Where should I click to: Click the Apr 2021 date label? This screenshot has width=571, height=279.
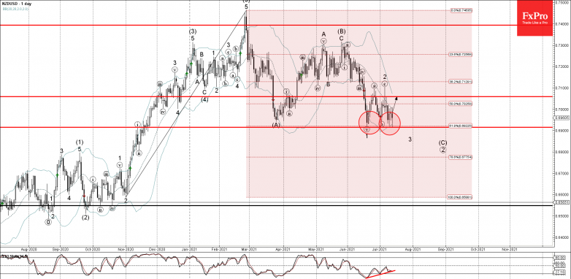coord(284,250)
